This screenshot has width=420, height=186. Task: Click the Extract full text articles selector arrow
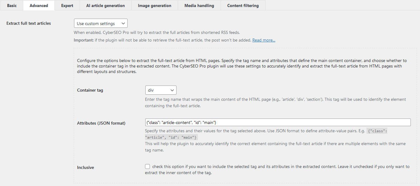click(124, 23)
